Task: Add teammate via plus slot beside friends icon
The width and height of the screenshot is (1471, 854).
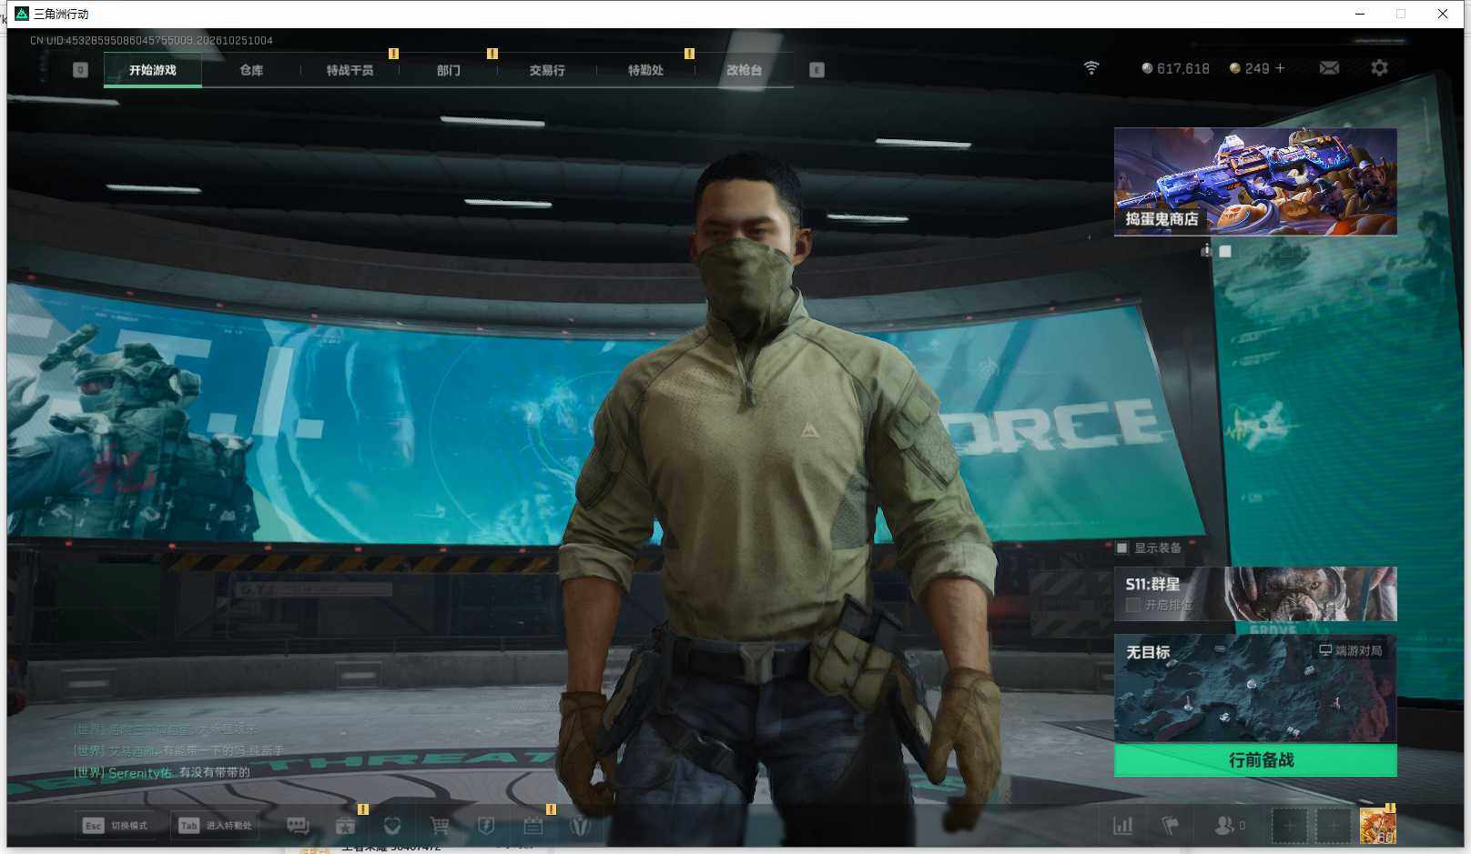Action: point(1289,826)
